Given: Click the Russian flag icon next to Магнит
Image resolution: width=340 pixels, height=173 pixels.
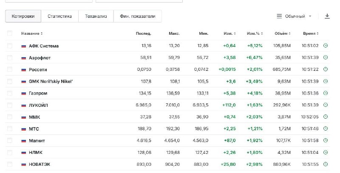Looking at the screenshot, I should (x=24, y=141).
